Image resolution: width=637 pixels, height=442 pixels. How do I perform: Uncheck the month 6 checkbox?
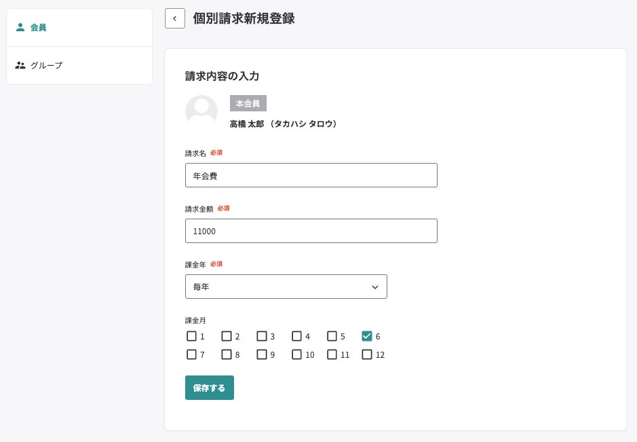367,336
